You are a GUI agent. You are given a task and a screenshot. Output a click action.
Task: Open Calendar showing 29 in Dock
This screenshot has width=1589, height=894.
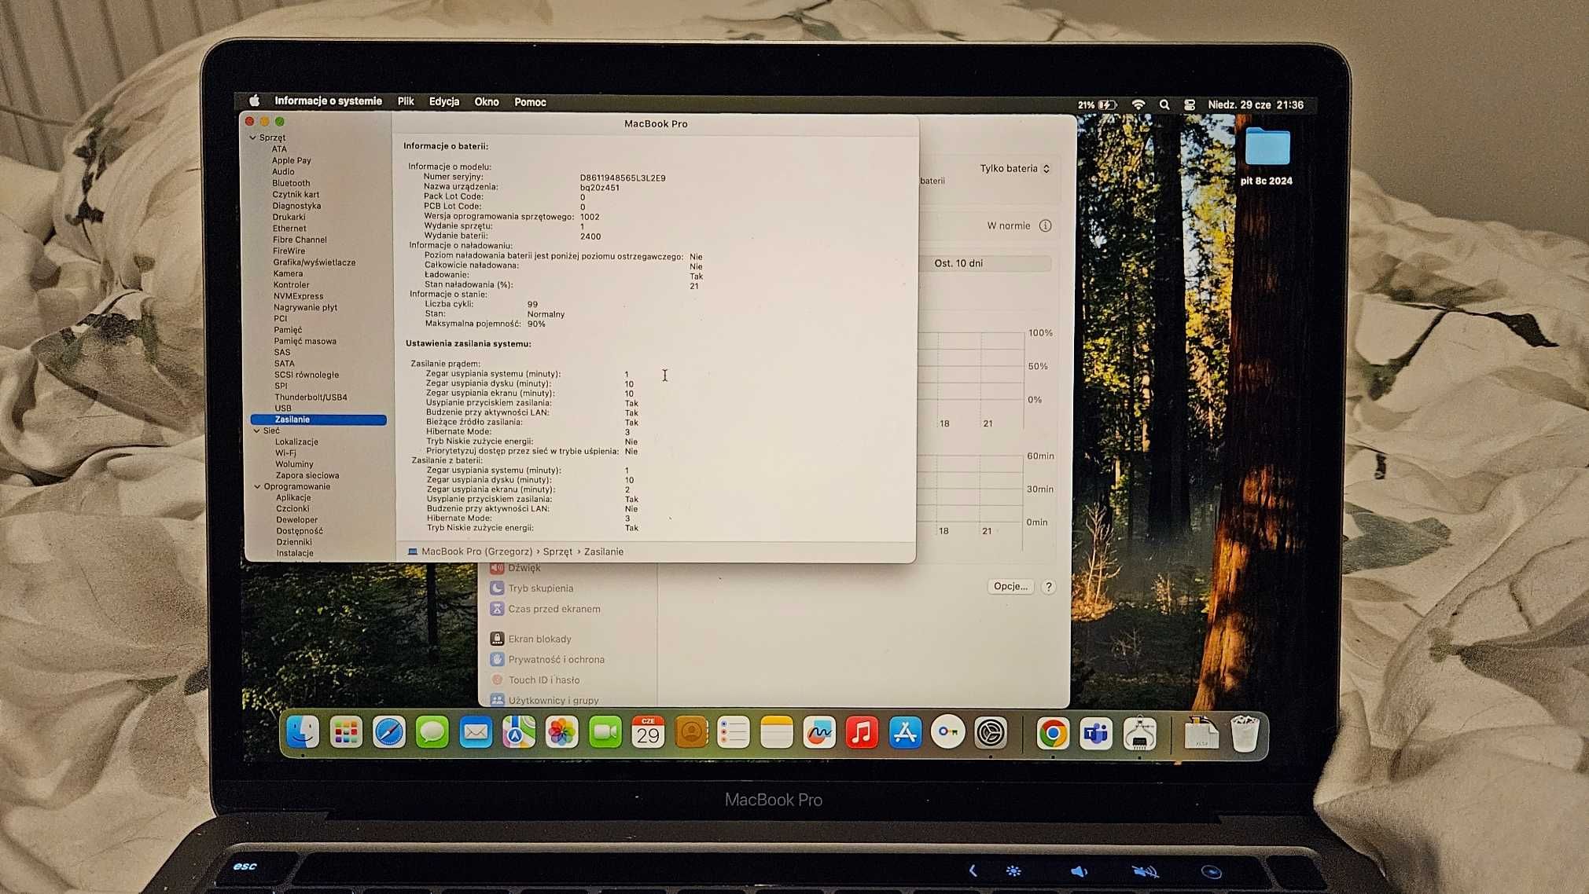click(x=648, y=733)
